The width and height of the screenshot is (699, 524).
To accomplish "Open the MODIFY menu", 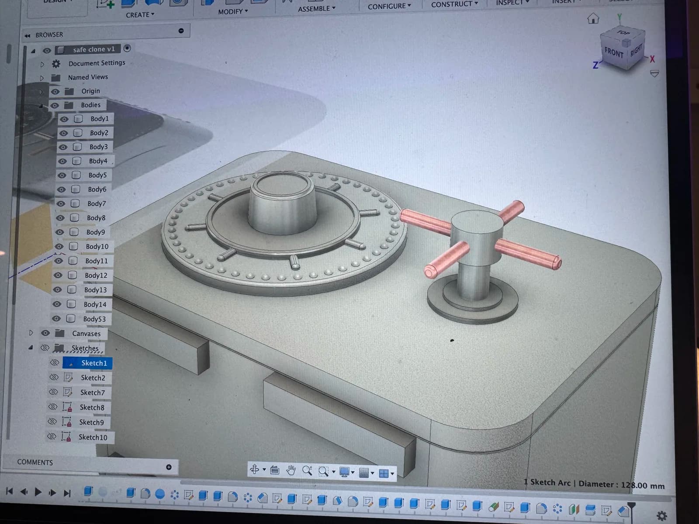I will coord(233,12).
